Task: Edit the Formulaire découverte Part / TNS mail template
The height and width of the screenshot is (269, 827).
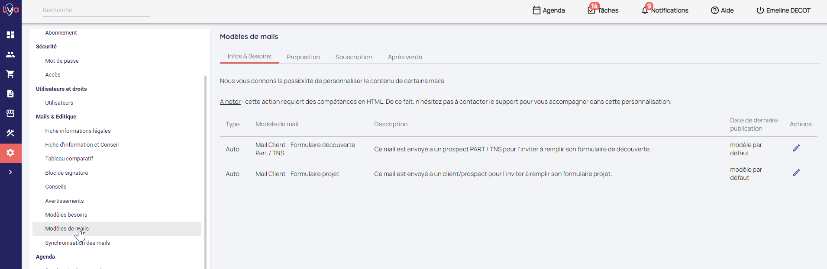Action: [x=796, y=148]
